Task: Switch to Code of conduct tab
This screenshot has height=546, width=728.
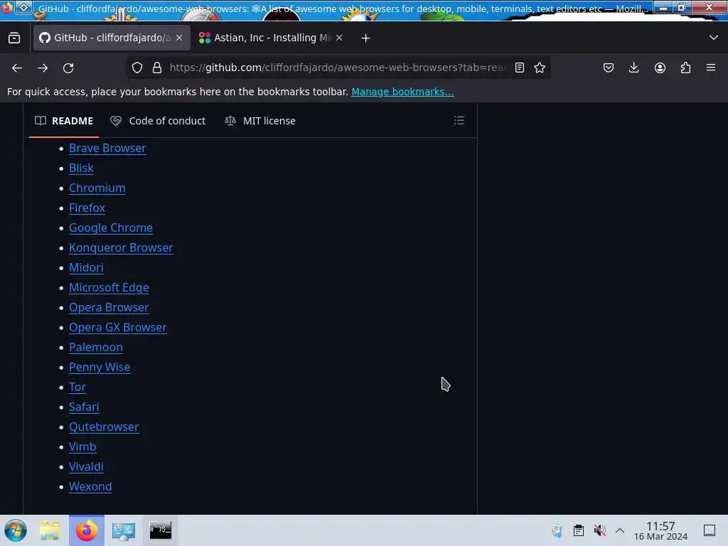Action: (158, 121)
